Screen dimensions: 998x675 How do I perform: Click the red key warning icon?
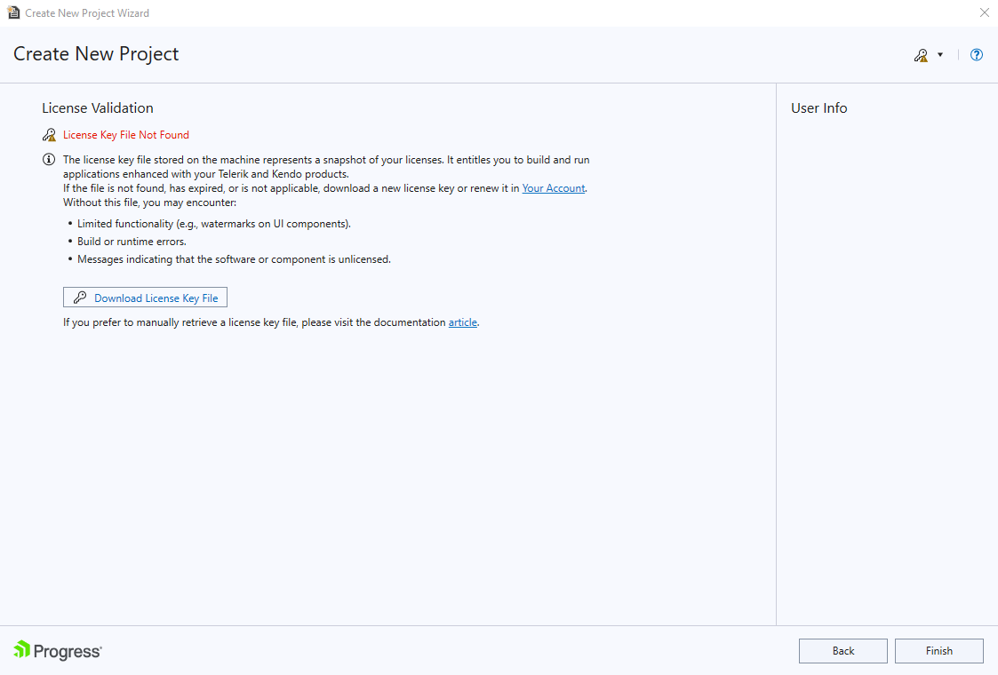click(x=49, y=134)
